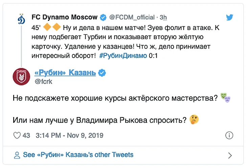See «Рубин» Казань's other Tweets
247x168 pixels.
[x=78, y=155]
